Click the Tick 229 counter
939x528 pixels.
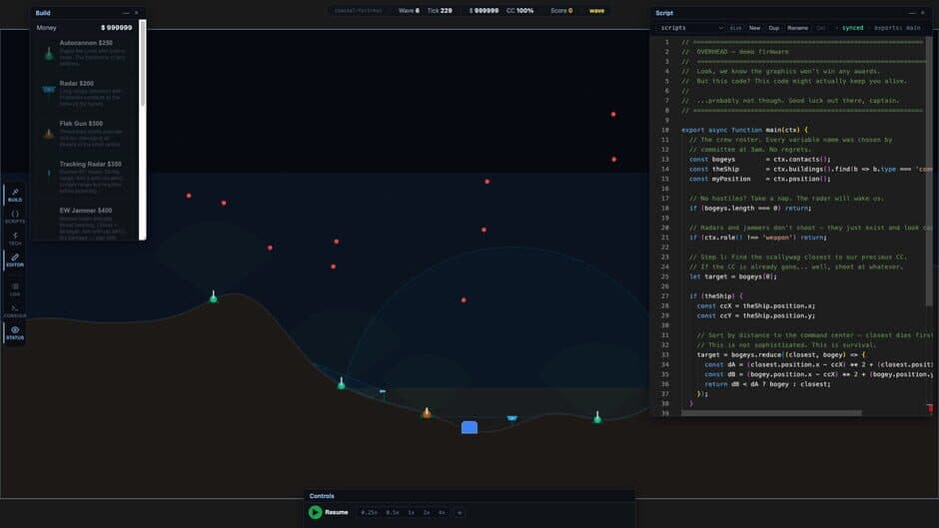[440, 11]
